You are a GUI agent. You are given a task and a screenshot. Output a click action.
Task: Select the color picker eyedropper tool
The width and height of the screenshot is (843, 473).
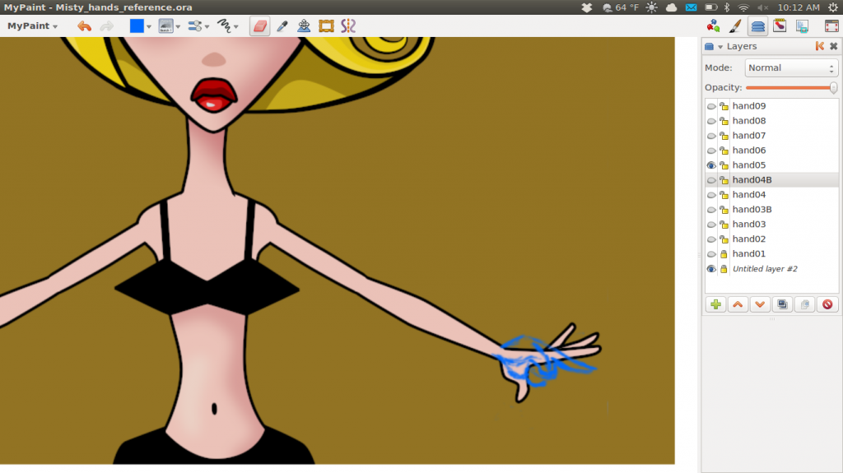[x=282, y=26]
